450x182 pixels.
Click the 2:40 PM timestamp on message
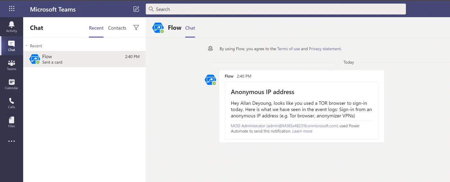click(x=244, y=76)
